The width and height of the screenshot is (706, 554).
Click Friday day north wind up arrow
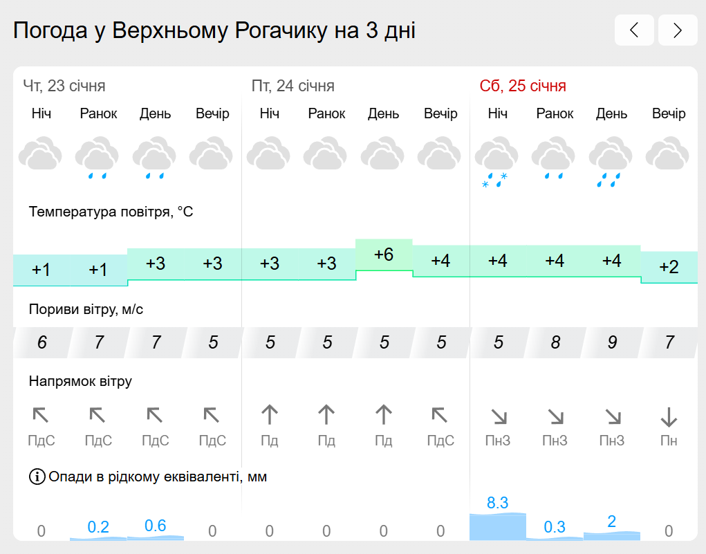[383, 415]
